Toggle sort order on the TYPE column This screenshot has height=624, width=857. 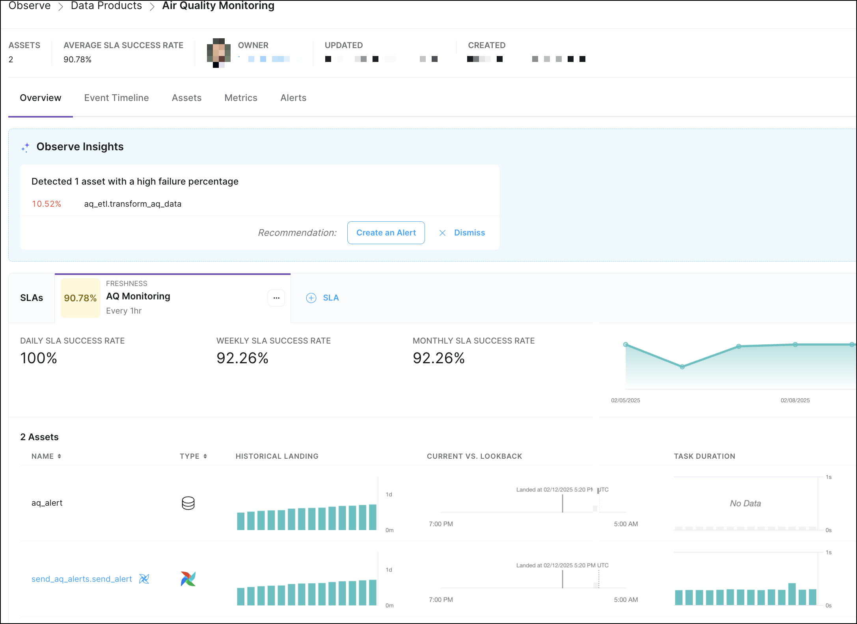click(x=205, y=456)
